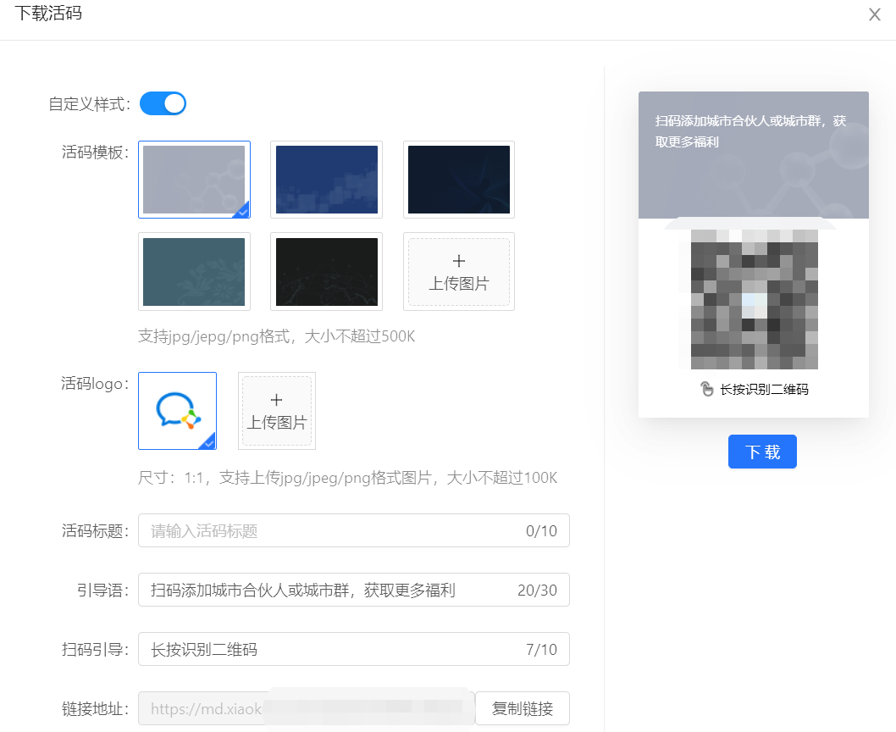Select the blue squares 活码模板 thumbnail
This screenshot has height=732, width=896.
tap(326, 180)
